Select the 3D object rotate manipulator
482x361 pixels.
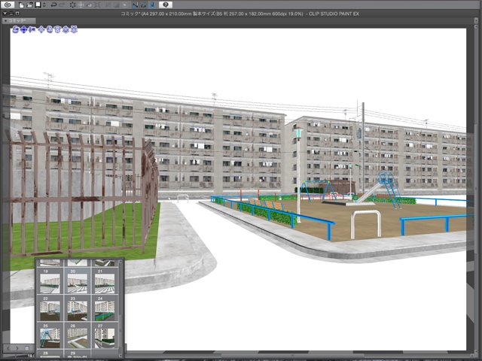coord(50,30)
